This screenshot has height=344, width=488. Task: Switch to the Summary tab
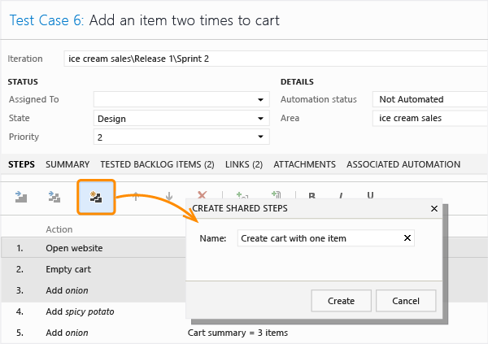pos(68,164)
